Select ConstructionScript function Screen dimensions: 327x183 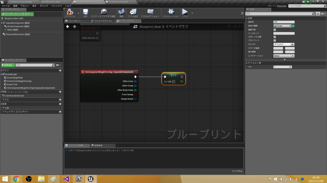14,96
